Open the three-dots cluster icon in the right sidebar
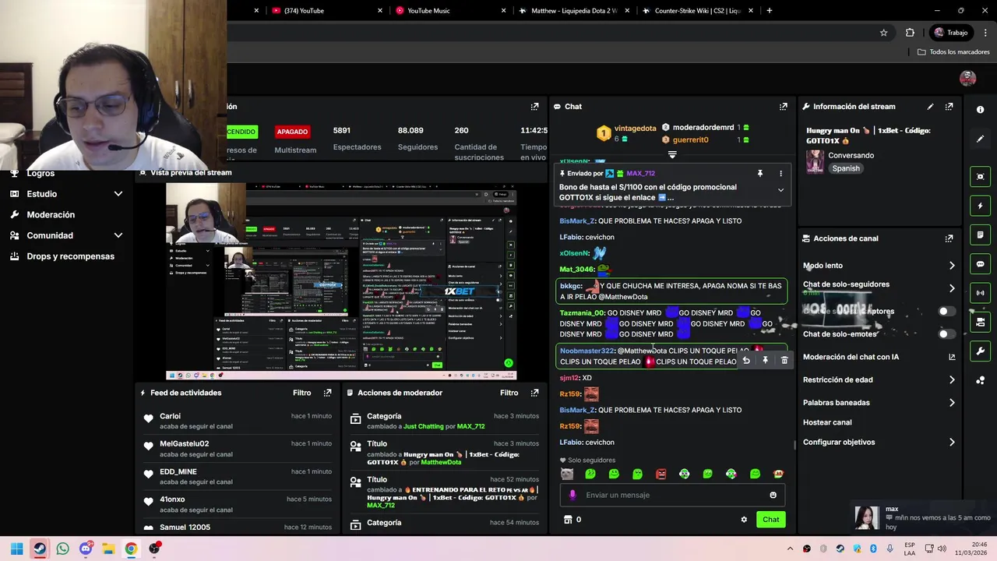Image resolution: width=997 pixels, height=561 pixels. (x=980, y=380)
